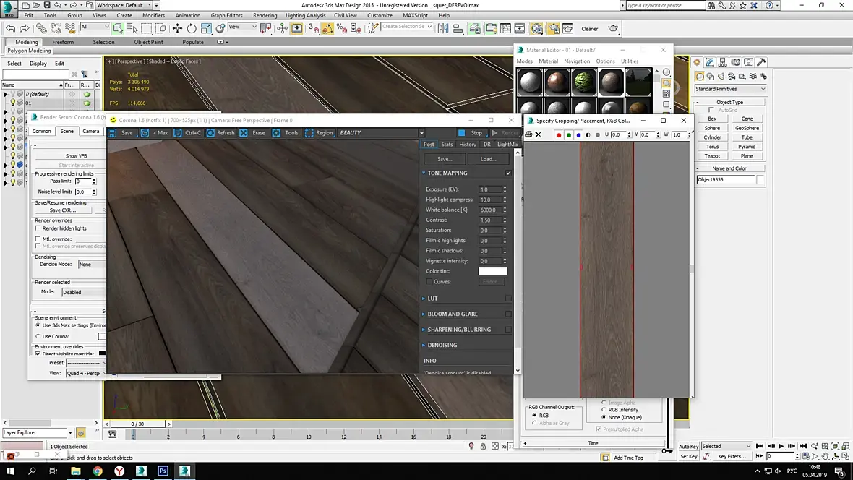Select the Move transform tool
This screenshot has width=853, height=480.
tap(177, 28)
